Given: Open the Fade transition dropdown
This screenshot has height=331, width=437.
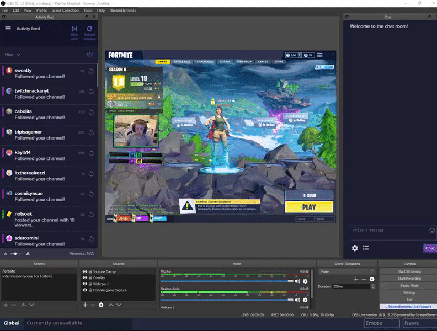Looking at the screenshot, I should pyautogui.click(x=347, y=271).
